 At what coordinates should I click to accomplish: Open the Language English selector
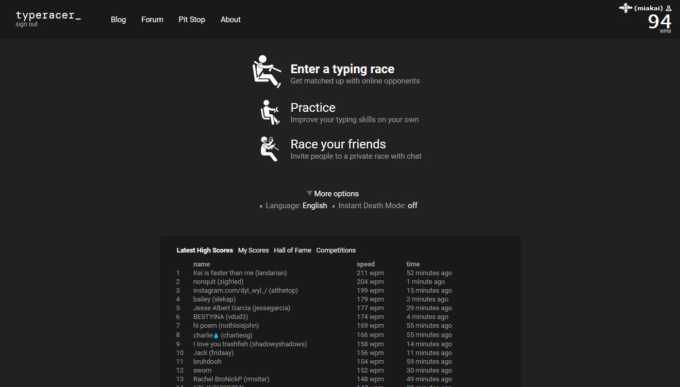click(x=314, y=206)
